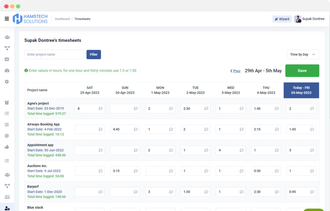330x211 pixels.
Task: Select Auctions Inc. project name
Action: point(37,166)
